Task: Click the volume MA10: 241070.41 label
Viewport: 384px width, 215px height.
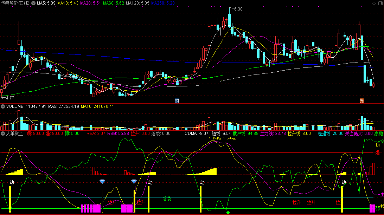Action: tap(97, 106)
